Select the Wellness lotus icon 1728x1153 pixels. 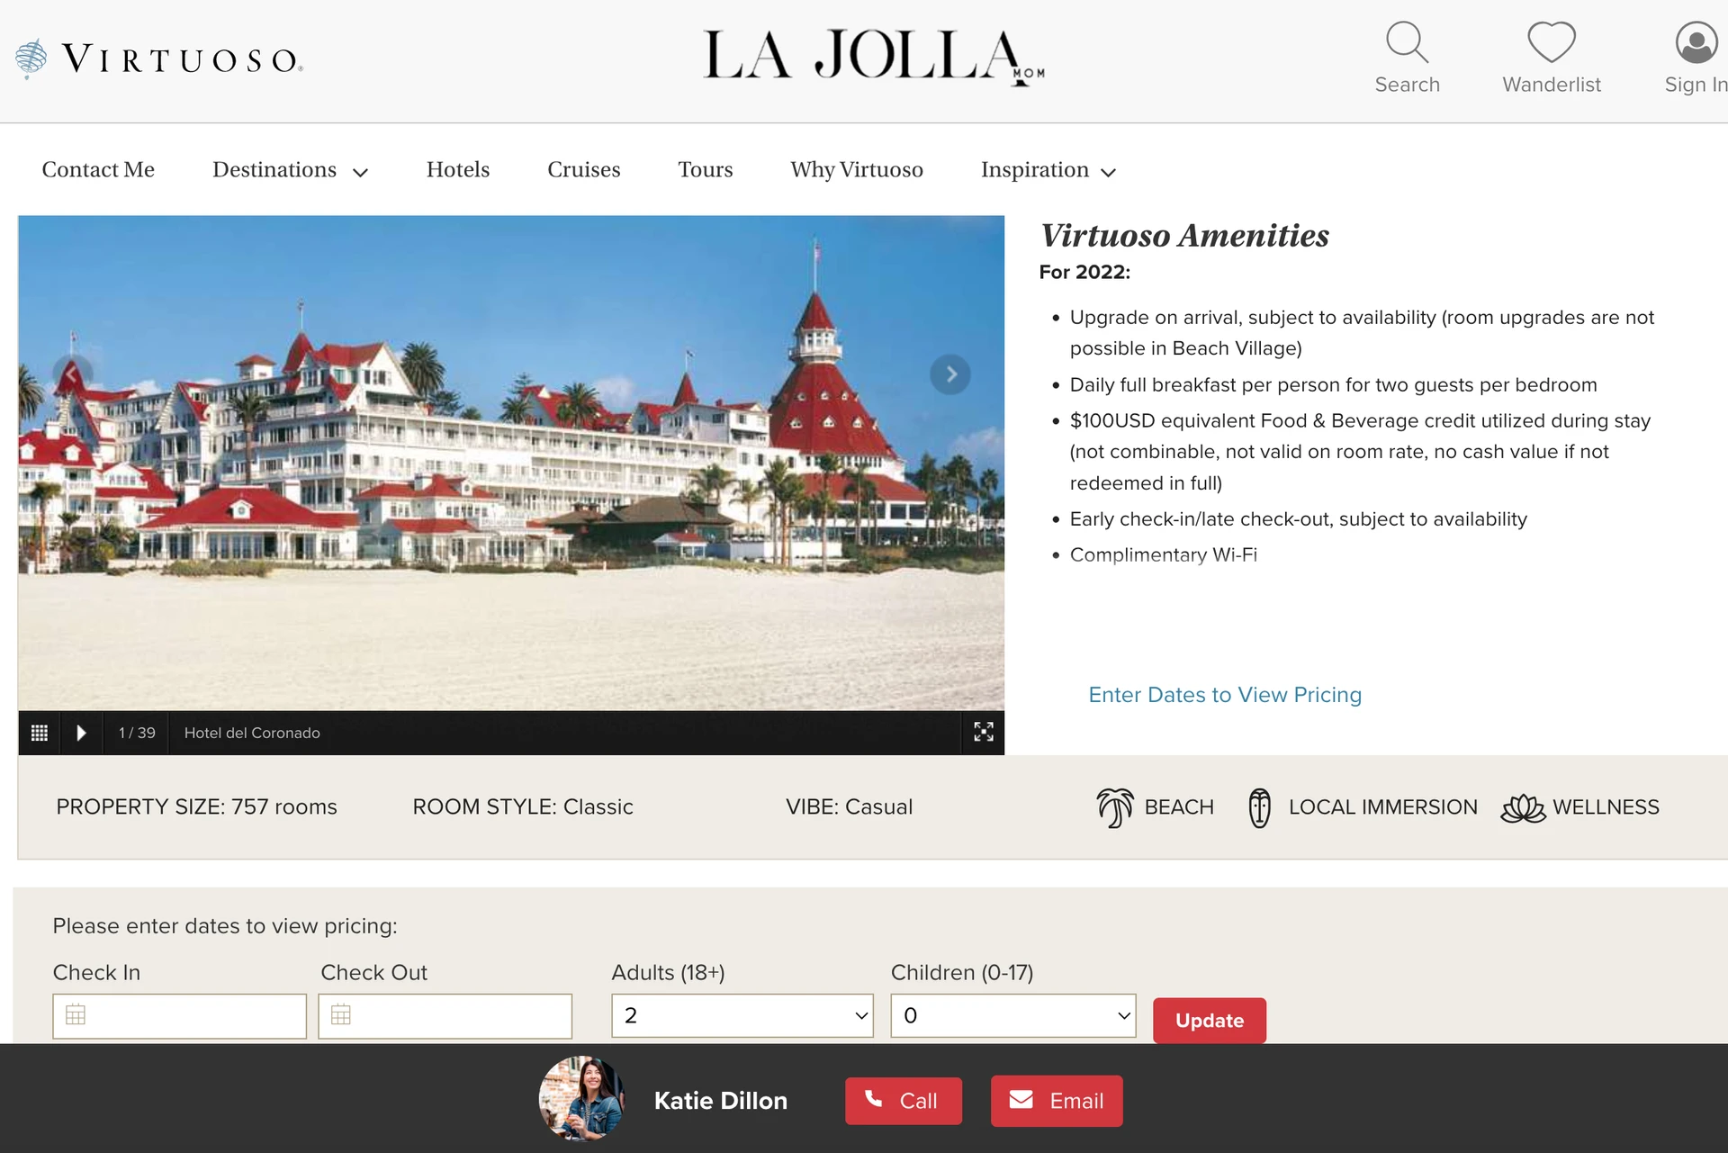[x=1523, y=807]
